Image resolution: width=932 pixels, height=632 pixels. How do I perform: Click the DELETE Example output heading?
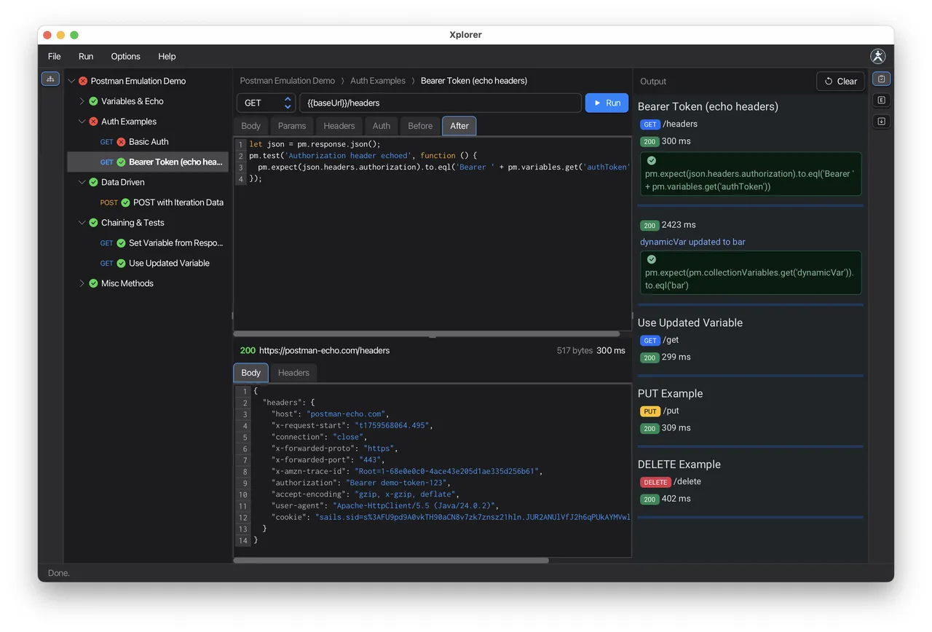[x=679, y=465]
